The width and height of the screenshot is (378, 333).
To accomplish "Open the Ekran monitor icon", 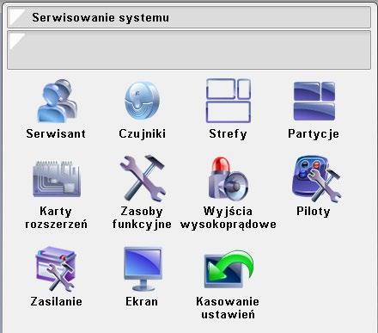I will [x=143, y=268].
